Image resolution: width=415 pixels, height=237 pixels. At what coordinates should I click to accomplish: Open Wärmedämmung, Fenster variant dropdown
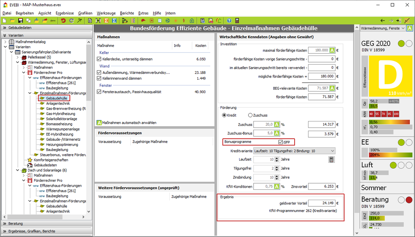click(x=383, y=28)
